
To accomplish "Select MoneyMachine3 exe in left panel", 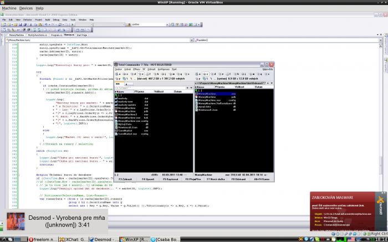I will (132, 115).
